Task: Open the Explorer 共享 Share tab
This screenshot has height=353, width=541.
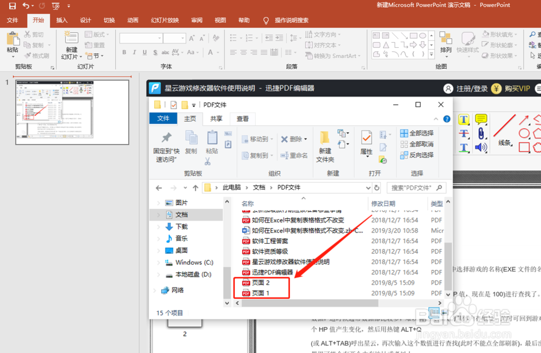Action: click(x=216, y=119)
